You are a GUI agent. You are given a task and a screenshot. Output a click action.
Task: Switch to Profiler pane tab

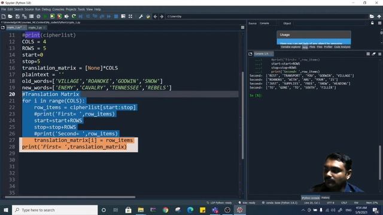click(x=328, y=47)
